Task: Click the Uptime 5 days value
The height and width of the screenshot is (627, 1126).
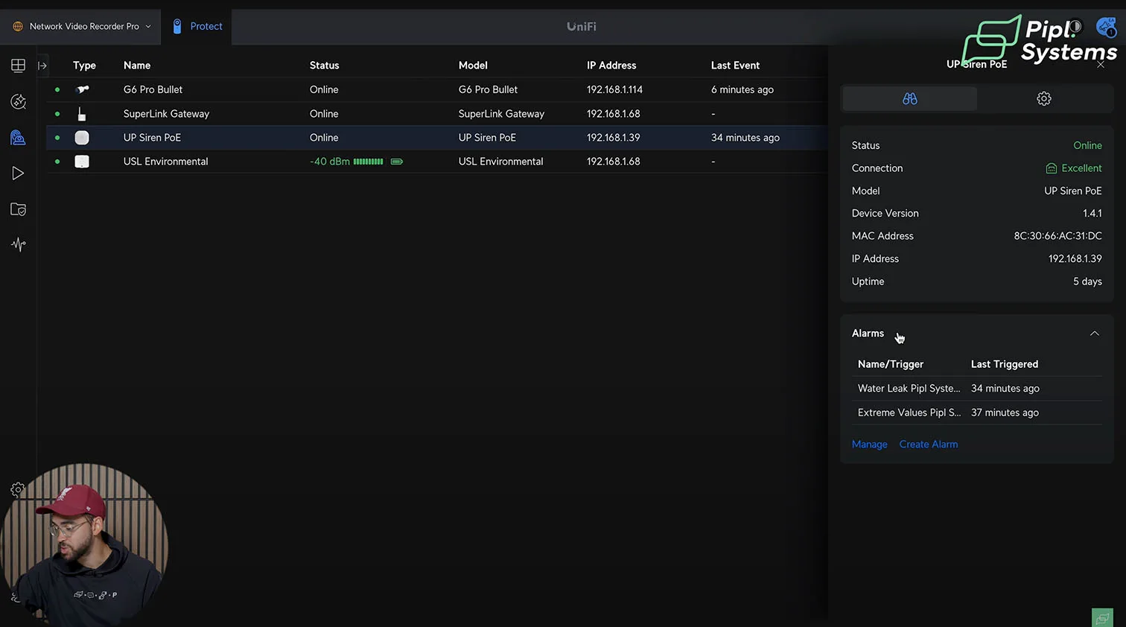Action: [1087, 281]
